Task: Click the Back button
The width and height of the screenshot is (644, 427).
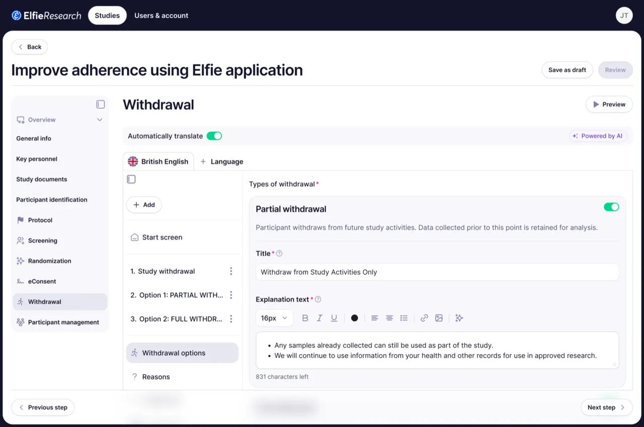Action: pos(30,47)
